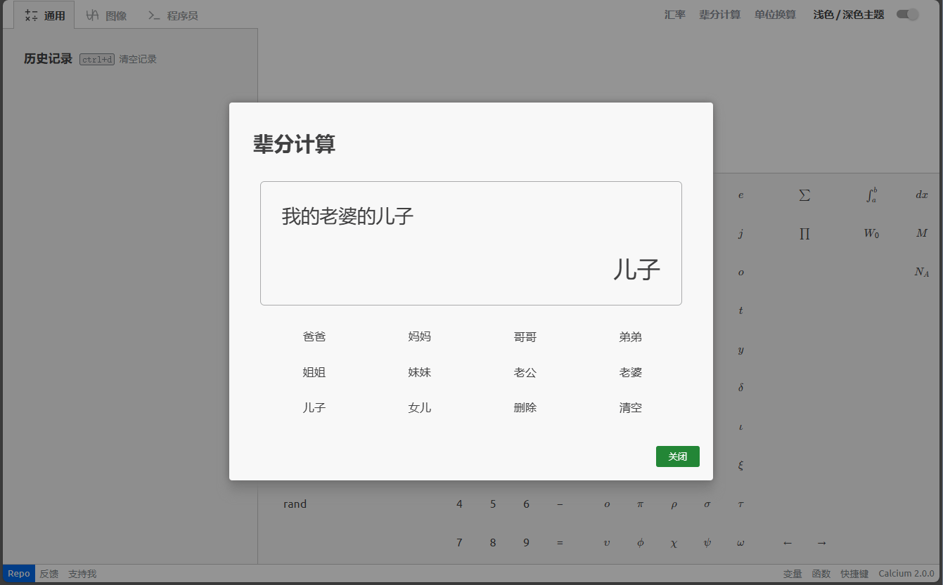Select 爸爸 in the relative calculator
This screenshot has height=585, width=943.
[314, 337]
